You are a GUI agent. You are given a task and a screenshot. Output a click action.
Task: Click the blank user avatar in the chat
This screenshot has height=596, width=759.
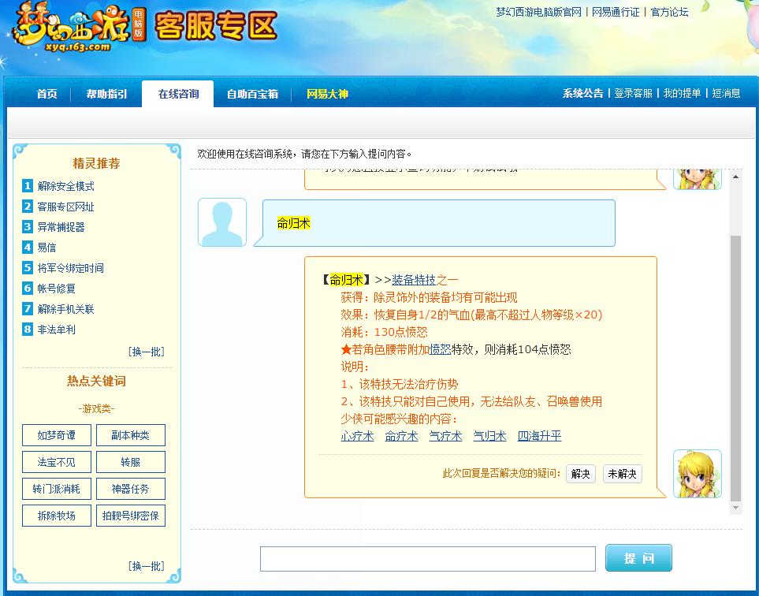coord(221,222)
